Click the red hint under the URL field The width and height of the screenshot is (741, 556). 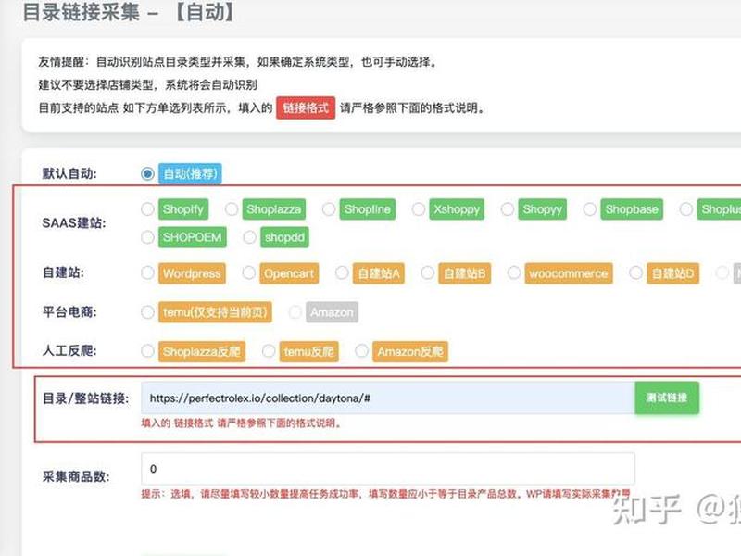click(241, 423)
